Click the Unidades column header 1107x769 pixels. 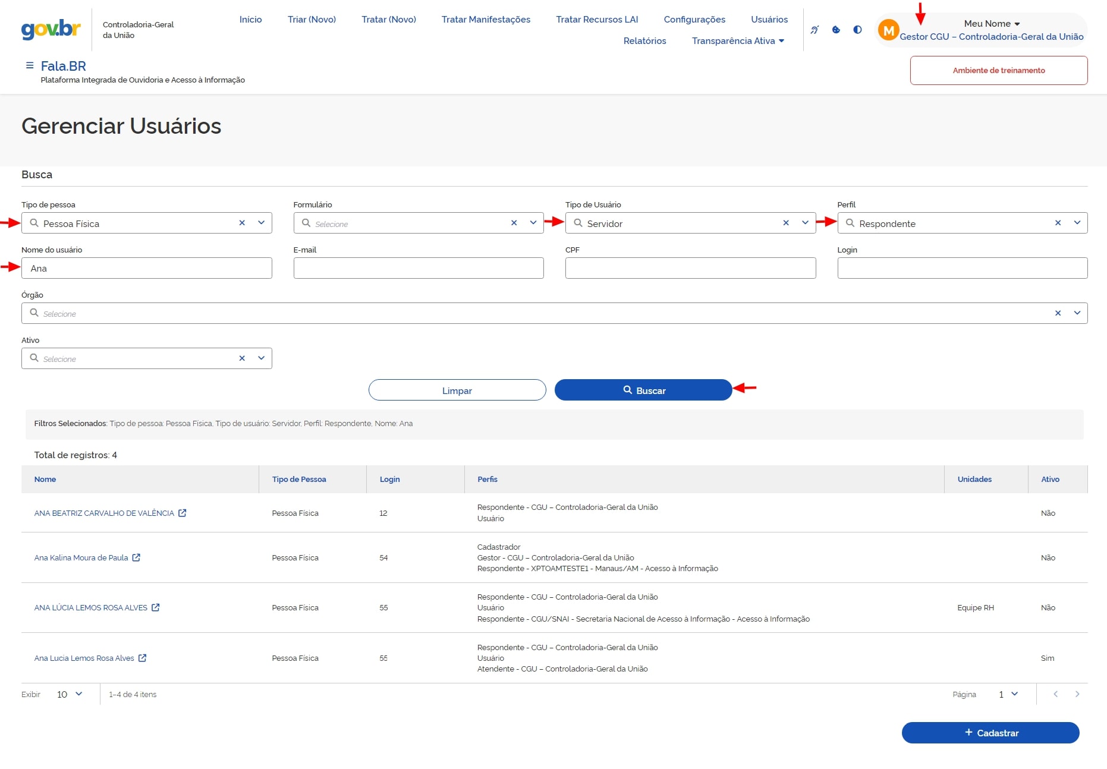[974, 479]
